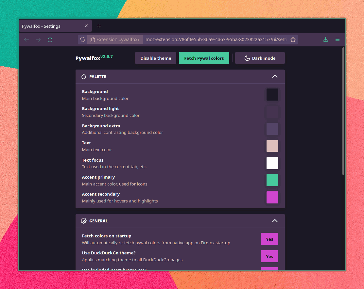Click the Disable theme button
This screenshot has width=364, height=289.
click(156, 58)
